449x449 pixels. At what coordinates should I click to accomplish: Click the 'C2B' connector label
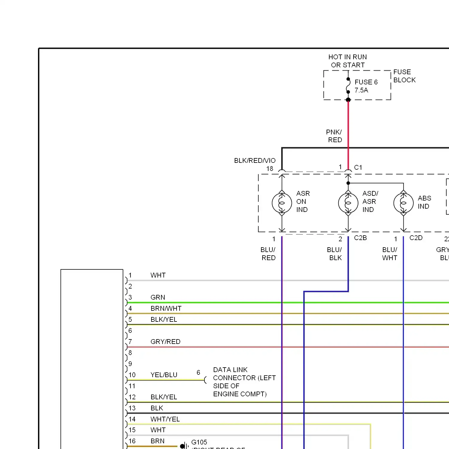pos(360,238)
